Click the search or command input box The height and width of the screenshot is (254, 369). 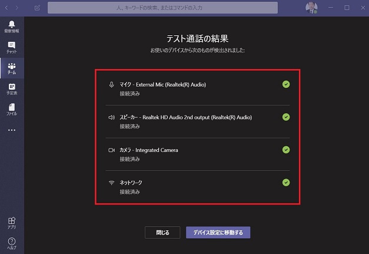tap(162, 8)
